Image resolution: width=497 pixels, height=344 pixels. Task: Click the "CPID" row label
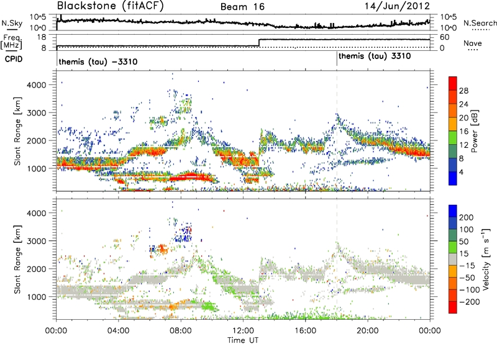coord(14,59)
